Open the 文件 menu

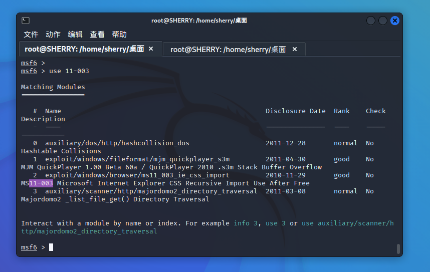(31, 35)
